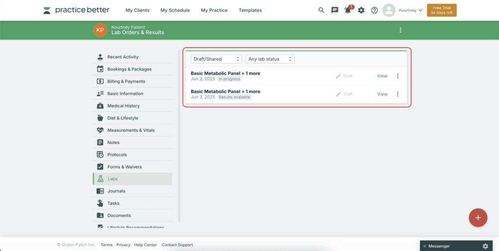This screenshot has height=251, width=499.
Task: Click Messenger settings gear icon
Action: [x=485, y=246]
